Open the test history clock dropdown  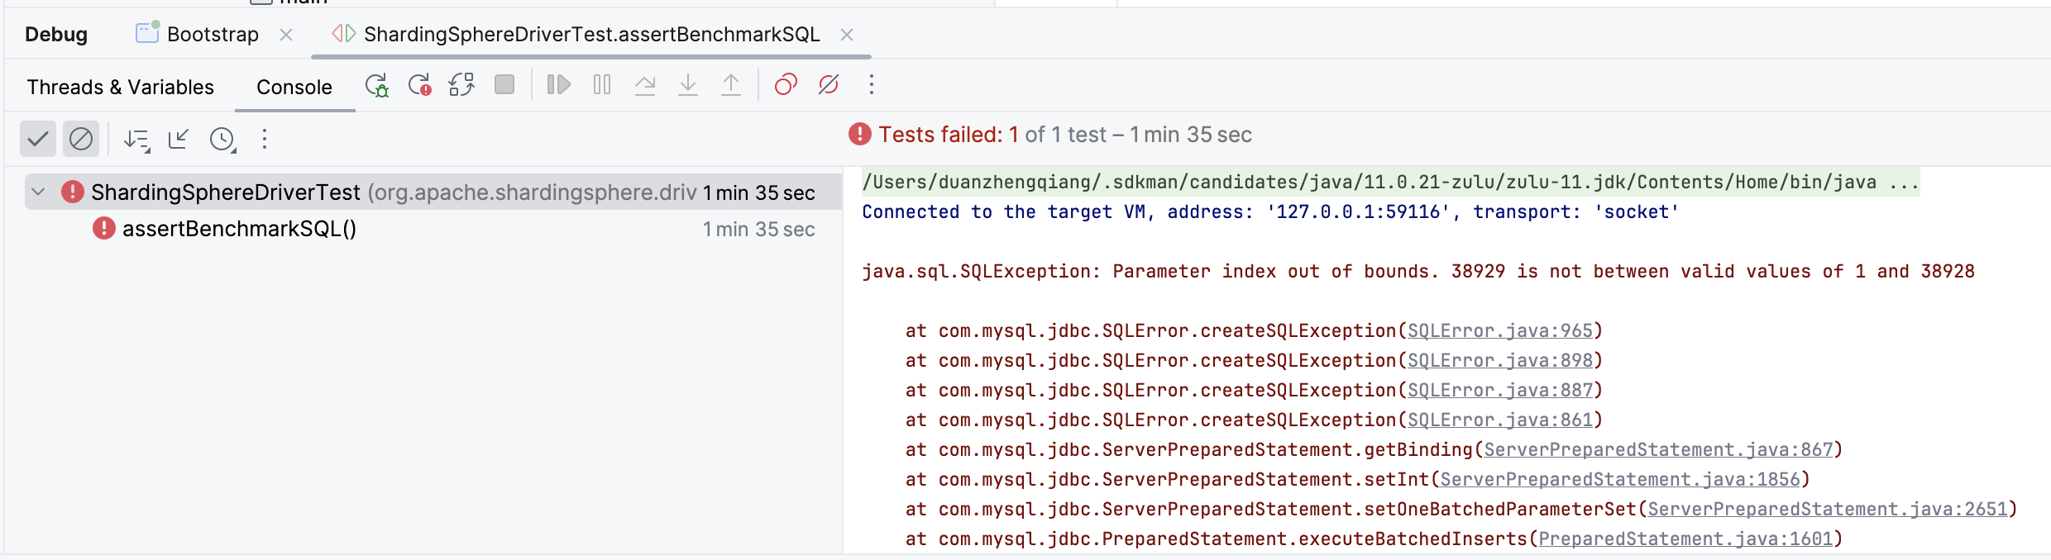(x=222, y=140)
